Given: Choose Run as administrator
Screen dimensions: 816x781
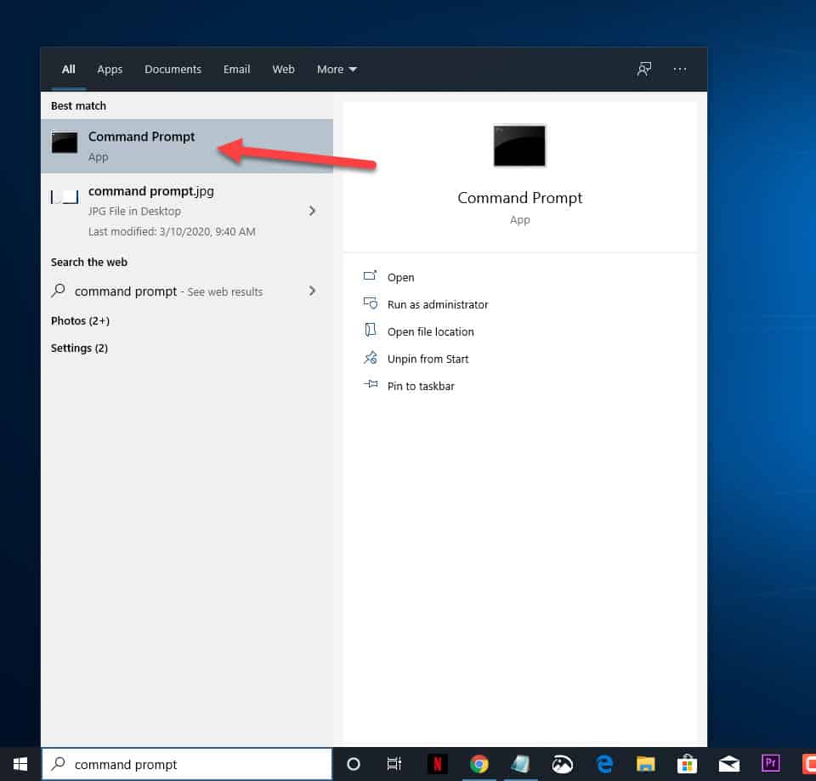Looking at the screenshot, I should [x=438, y=304].
